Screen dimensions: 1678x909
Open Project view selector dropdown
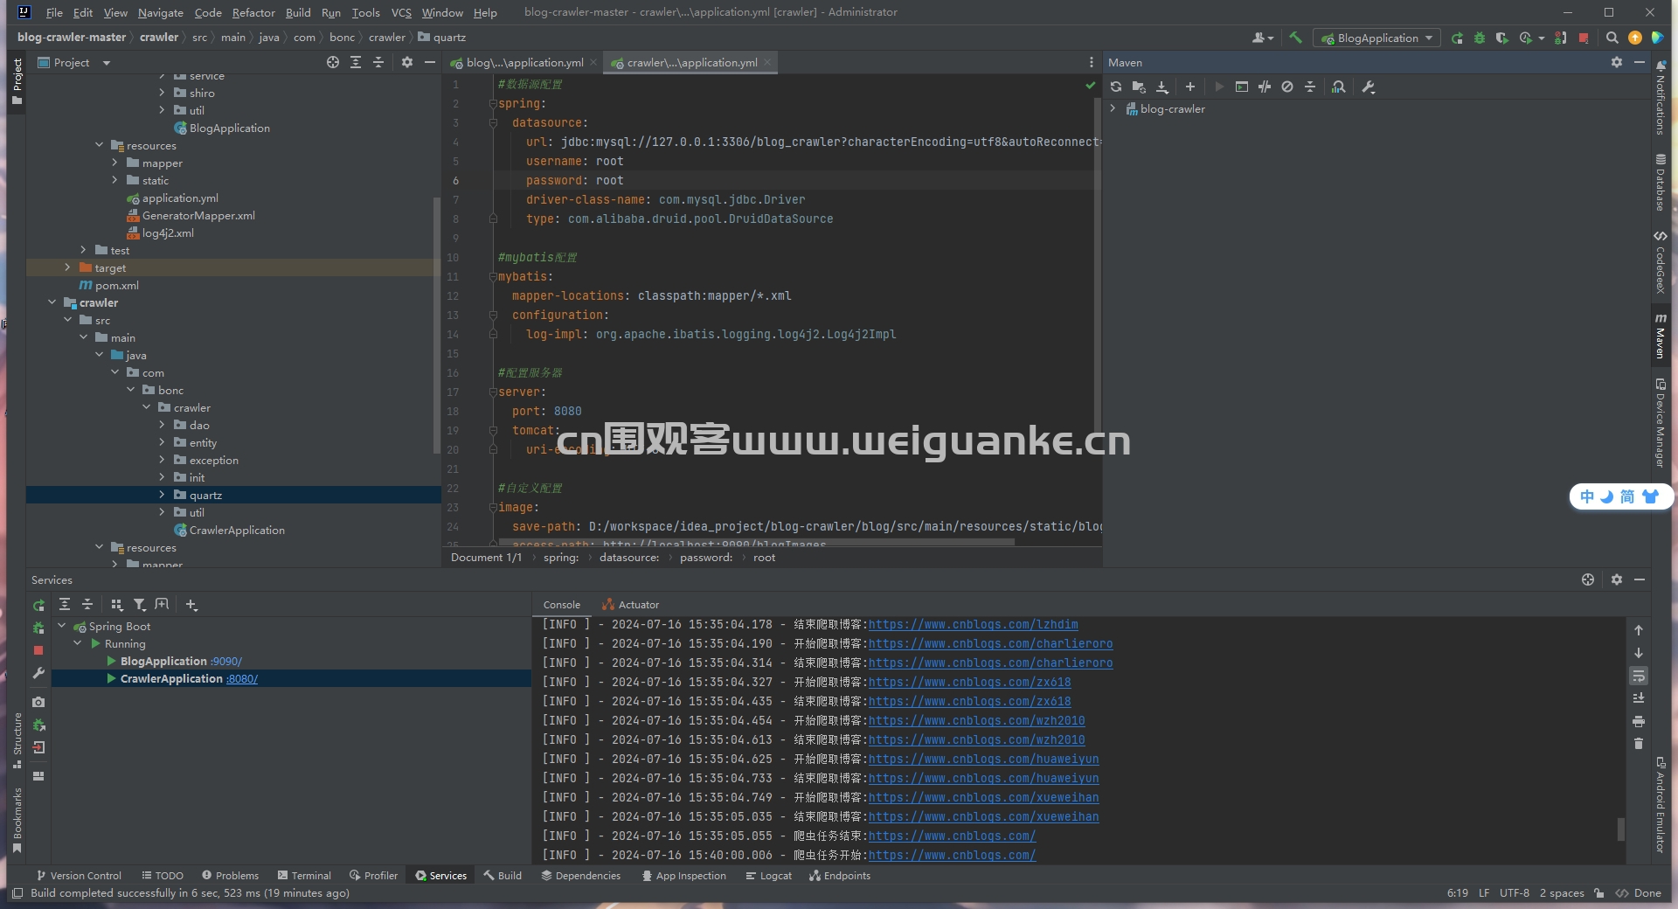[75, 62]
